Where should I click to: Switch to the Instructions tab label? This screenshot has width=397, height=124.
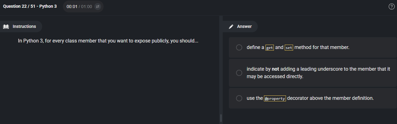[x=24, y=27]
